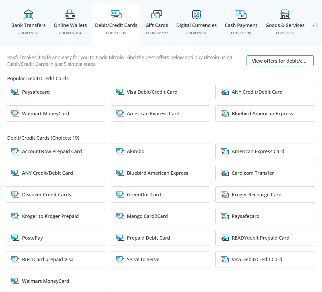Click the CHOICES: 60 text under Bank Transfers
The height and width of the screenshot is (292, 322).
point(28,33)
